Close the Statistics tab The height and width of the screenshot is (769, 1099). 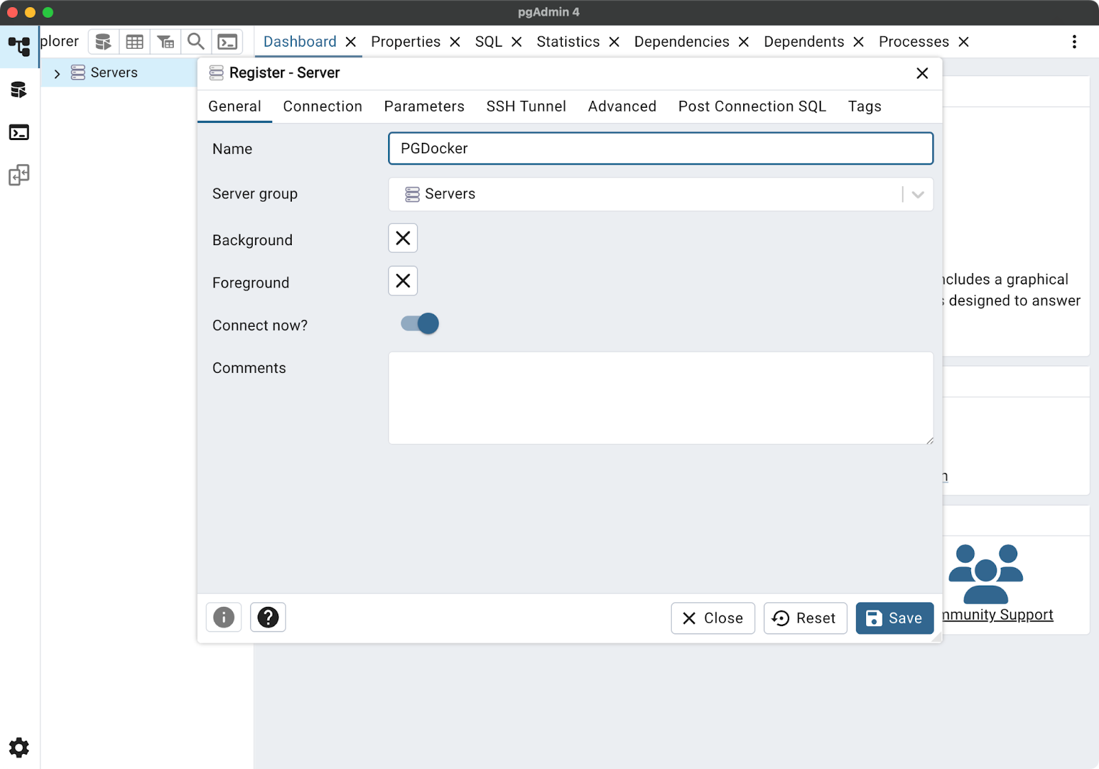click(x=614, y=42)
